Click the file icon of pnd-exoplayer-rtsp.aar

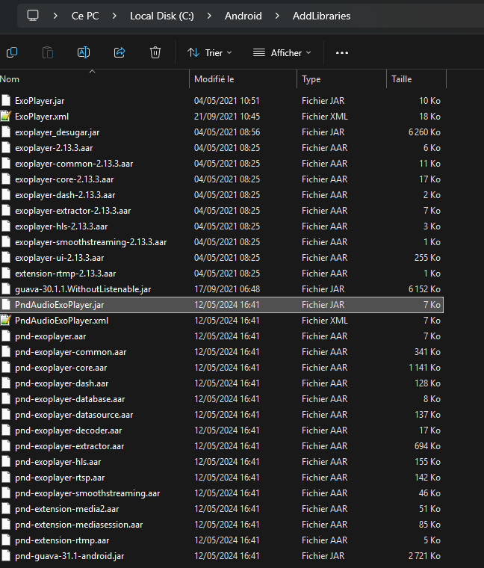coord(6,478)
